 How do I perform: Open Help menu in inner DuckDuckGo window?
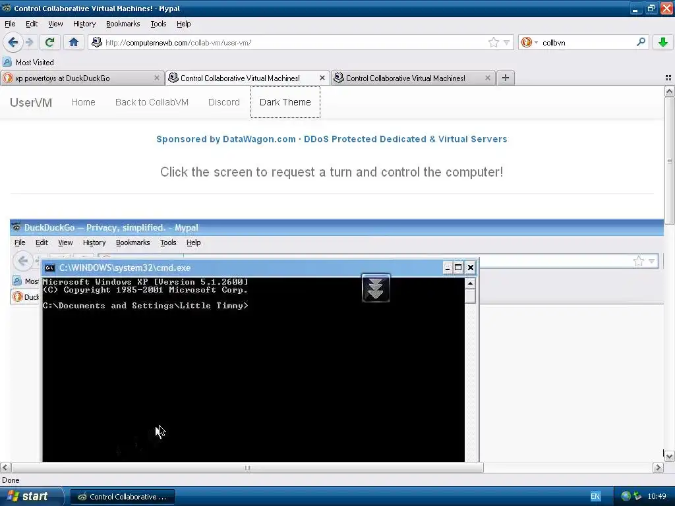click(x=193, y=242)
